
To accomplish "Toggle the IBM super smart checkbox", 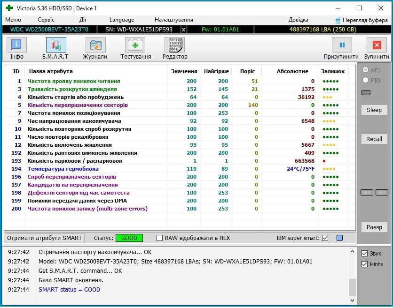I will tap(325, 238).
